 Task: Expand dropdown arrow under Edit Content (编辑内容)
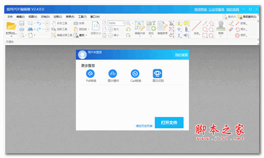(x=139, y=36)
